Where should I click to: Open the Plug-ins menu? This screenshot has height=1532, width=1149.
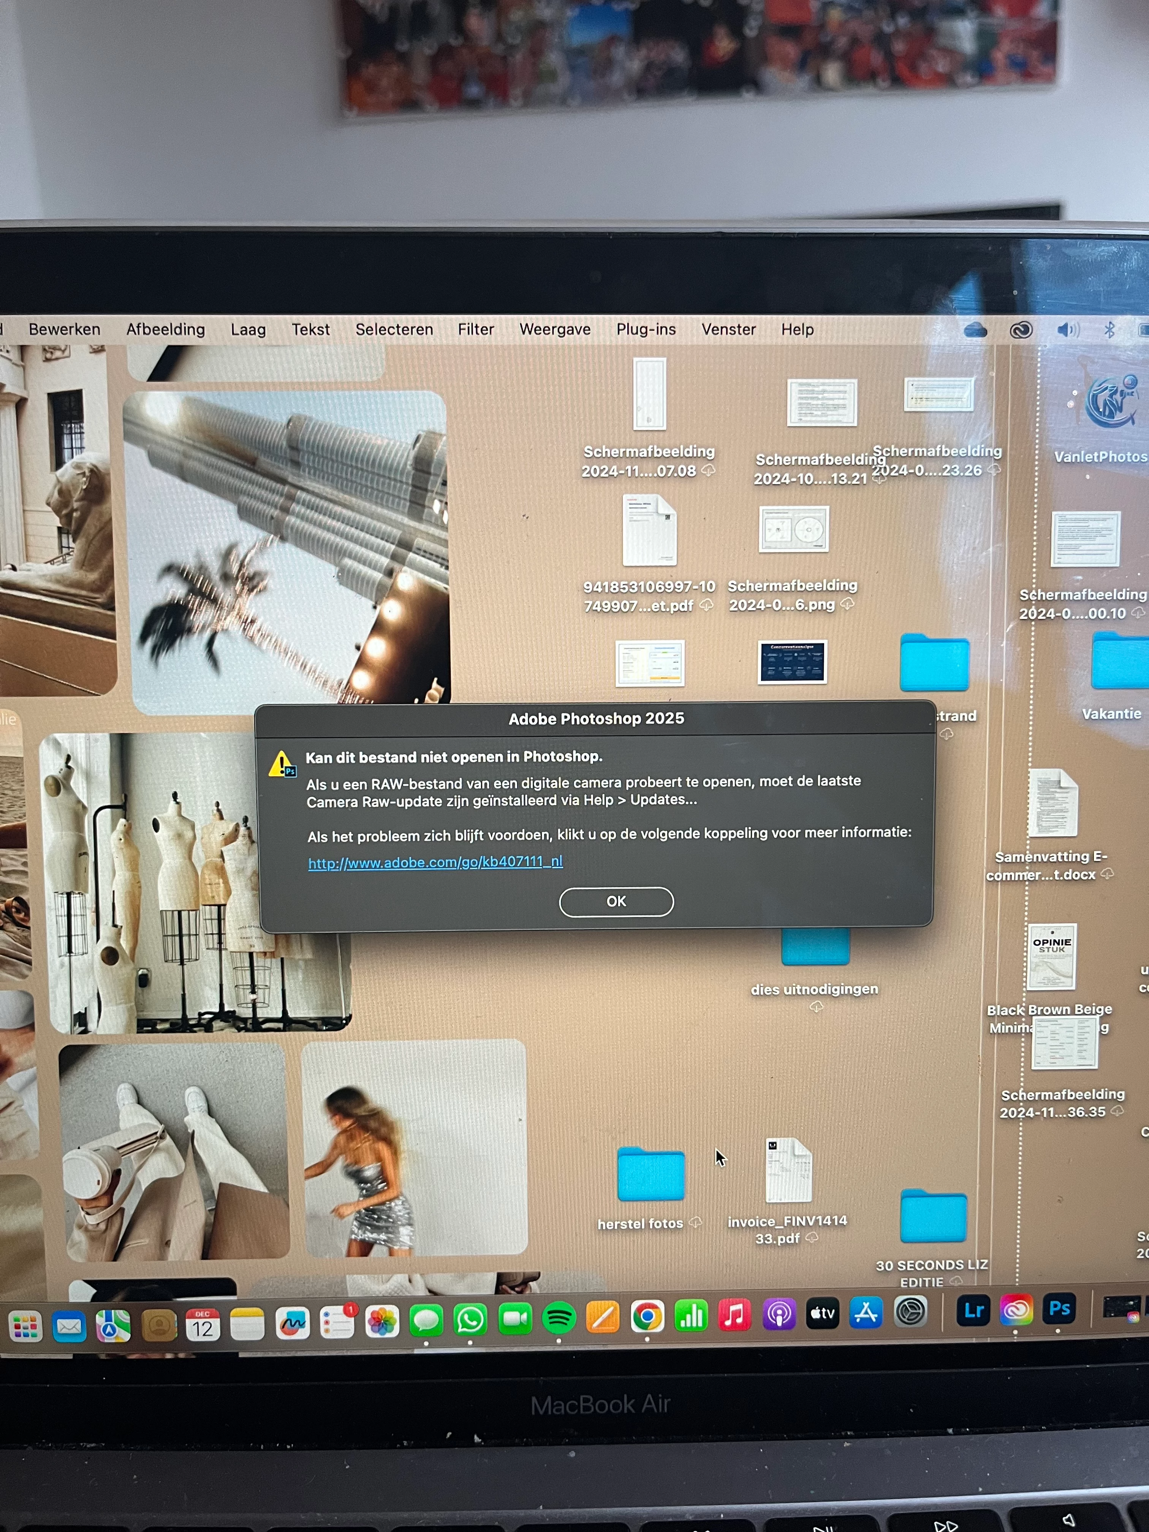click(646, 330)
